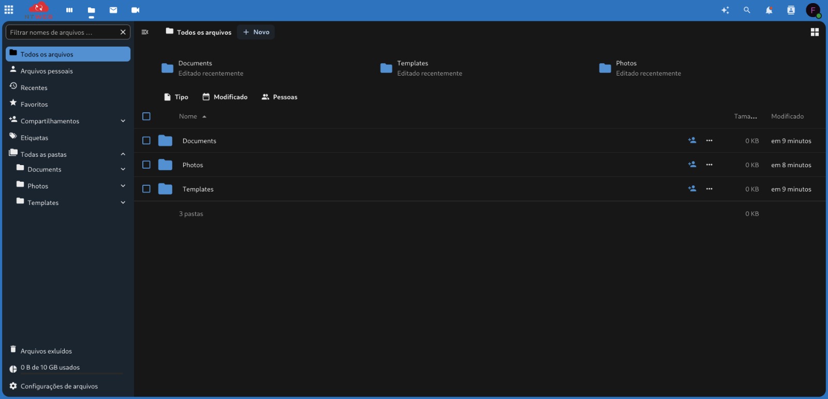Viewport: 828px width, 399px height.
Task: Clear the file name filter X
Action: click(x=123, y=32)
